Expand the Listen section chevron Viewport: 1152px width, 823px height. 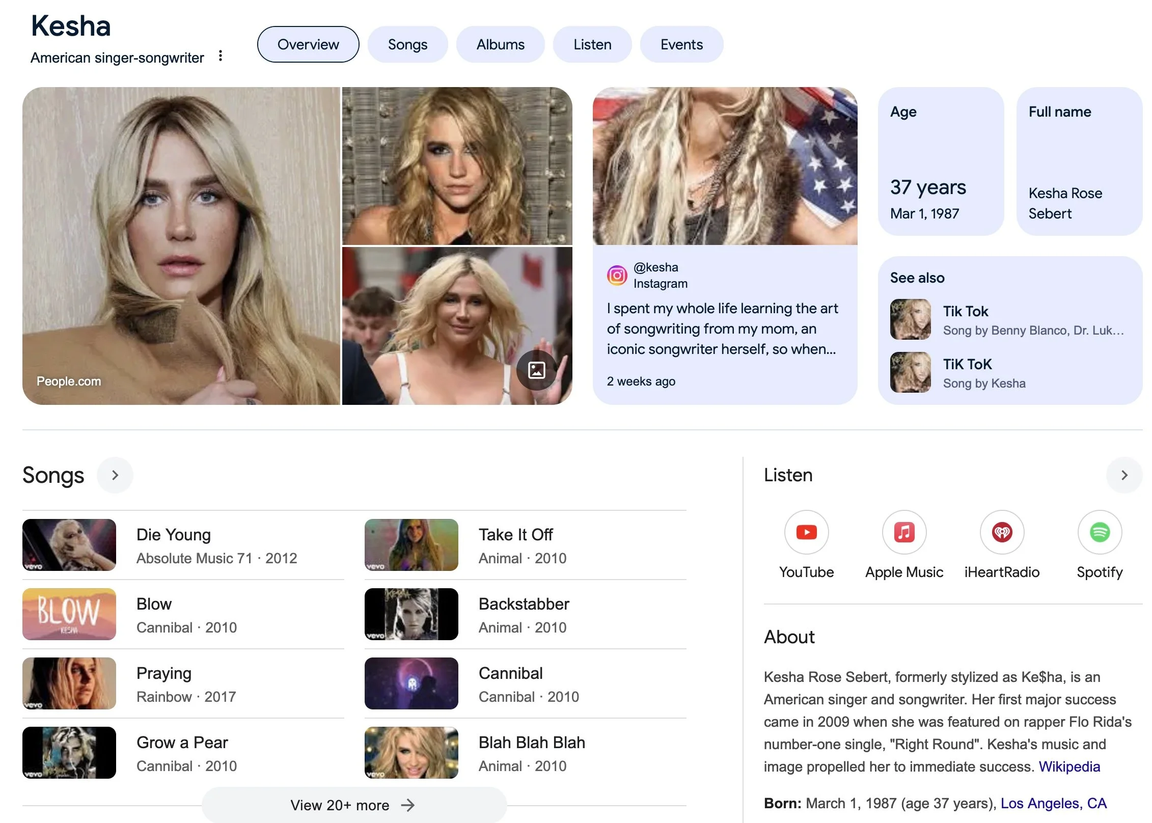(x=1124, y=475)
